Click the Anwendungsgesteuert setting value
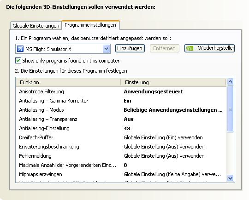The height and width of the screenshot is (200, 249). click(x=153, y=91)
